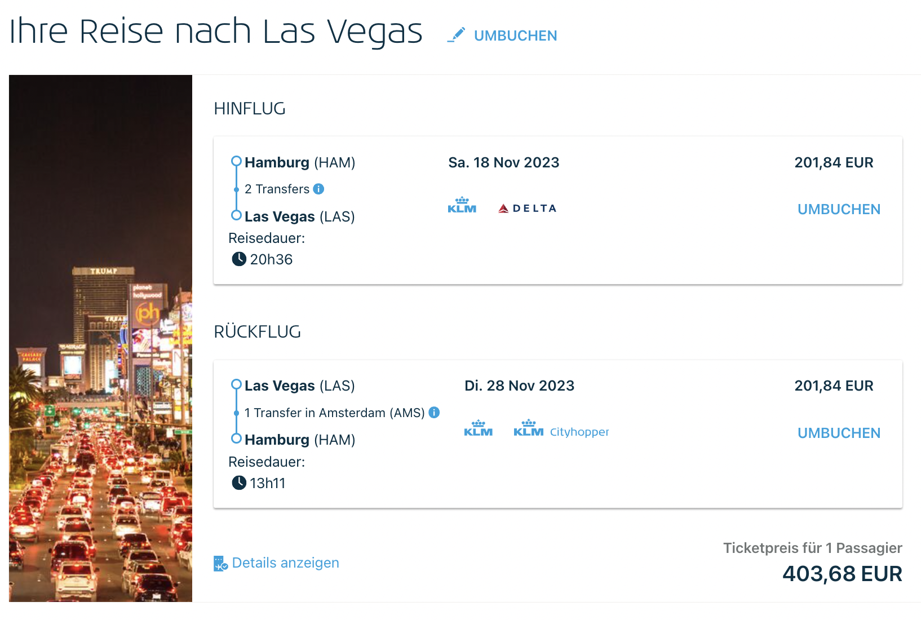
Task: Click UMBUCHEN for the Hinflug
Action: tap(839, 209)
